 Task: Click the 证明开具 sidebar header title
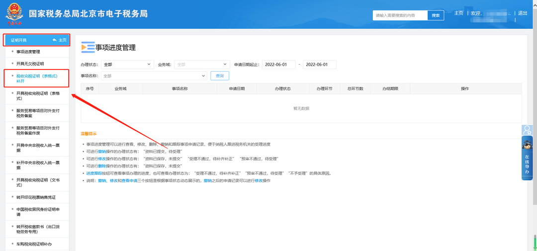18,40
